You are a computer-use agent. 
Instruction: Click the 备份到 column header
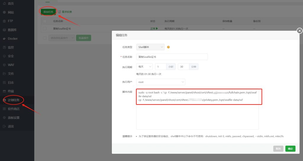(x=257, y=21)
